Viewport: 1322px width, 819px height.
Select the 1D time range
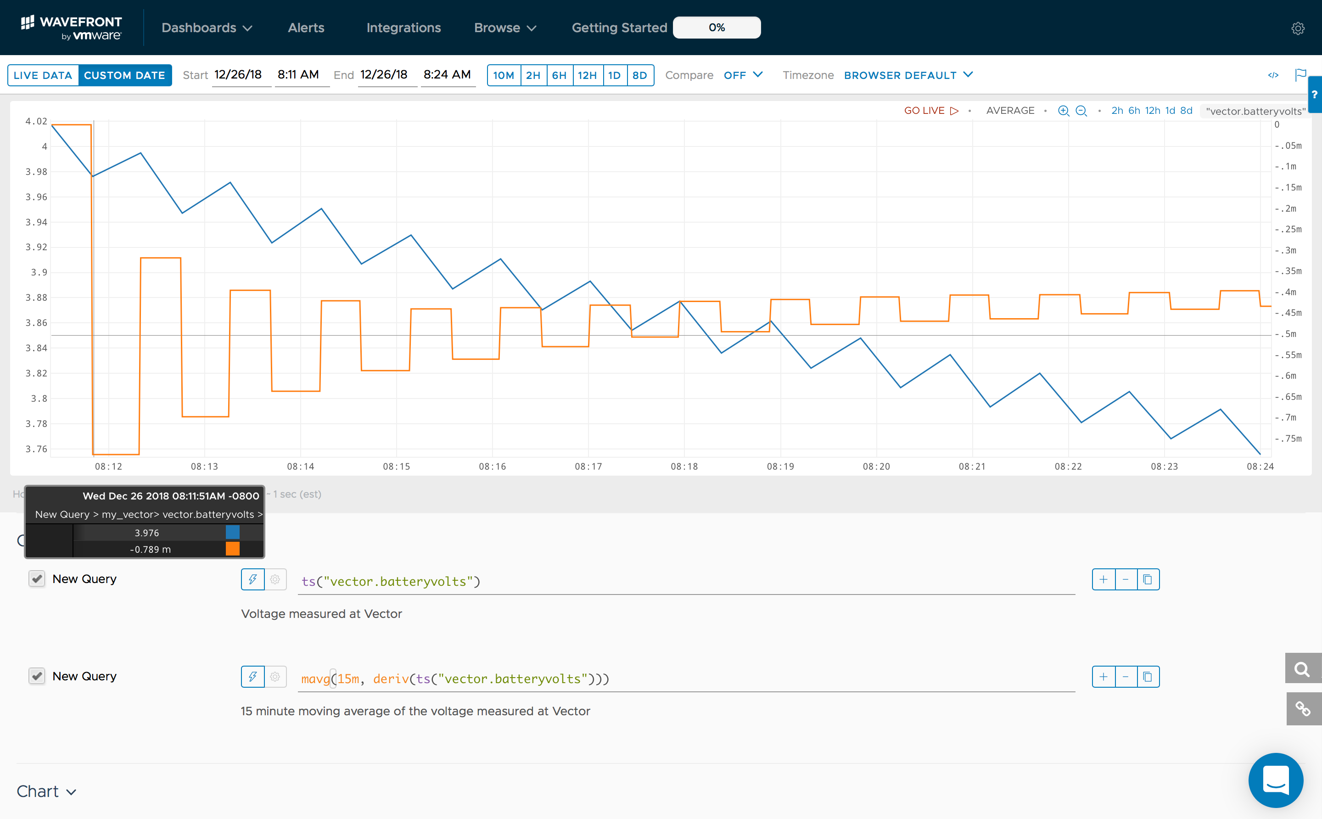click(615, 75)
